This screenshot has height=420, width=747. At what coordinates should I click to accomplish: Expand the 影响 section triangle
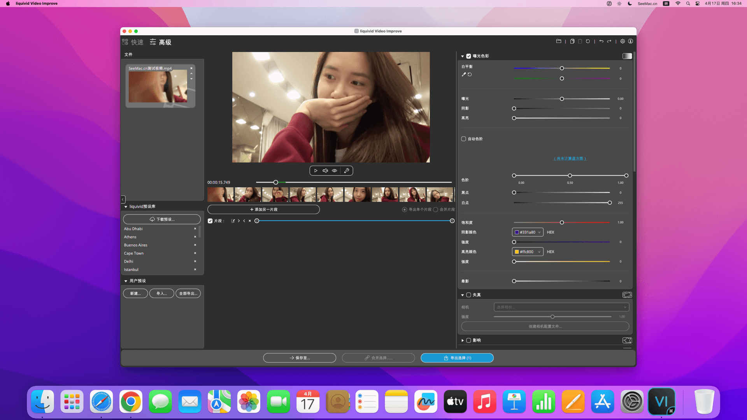click(463, 341)
